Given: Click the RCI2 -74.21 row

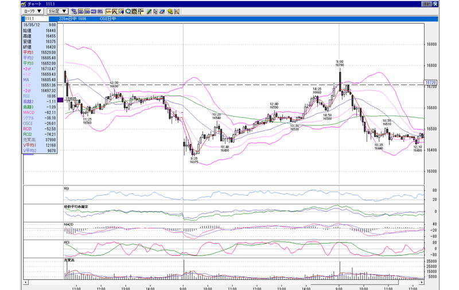Looking at the screenshot, I should pos(40,134).
